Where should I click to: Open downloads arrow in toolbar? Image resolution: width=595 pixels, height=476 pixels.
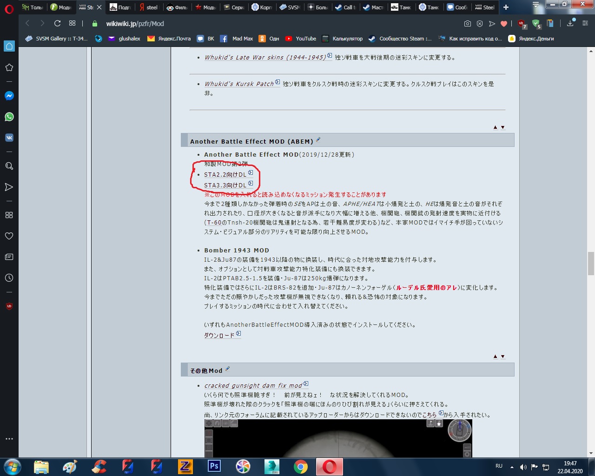tap(570, 23)
